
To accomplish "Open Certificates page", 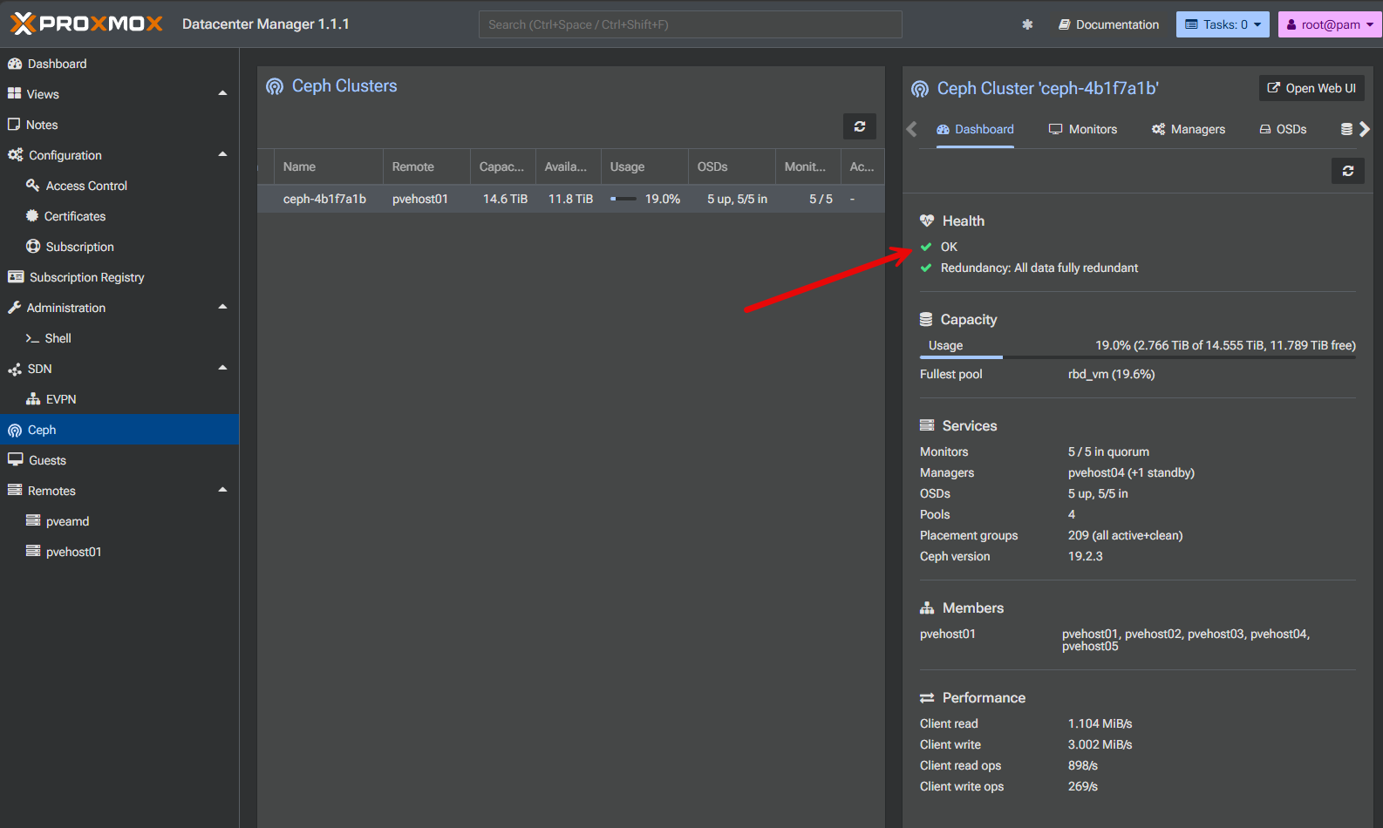I will click(119, 216).
